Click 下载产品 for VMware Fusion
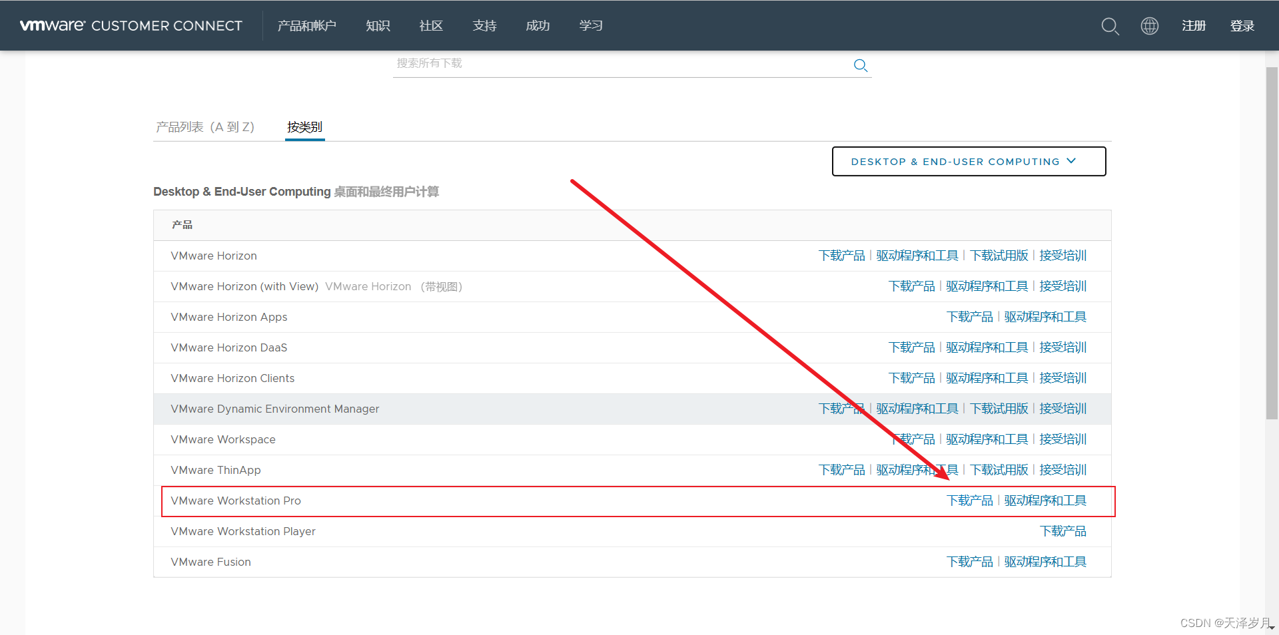The height and width of the screenshot is (635, 1279). pyautogui.click(x=970, y=562)
